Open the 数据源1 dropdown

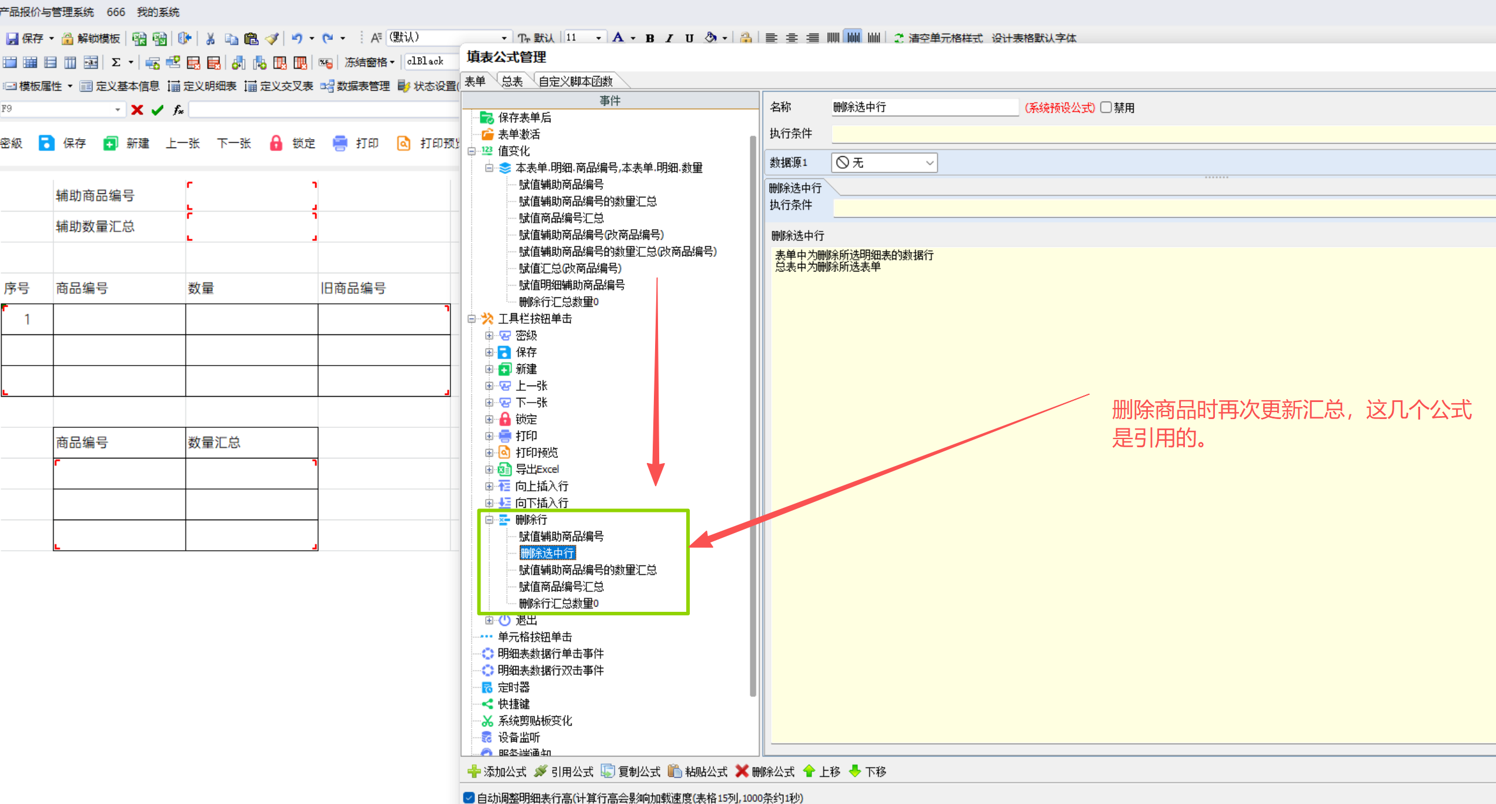(929, 163)
